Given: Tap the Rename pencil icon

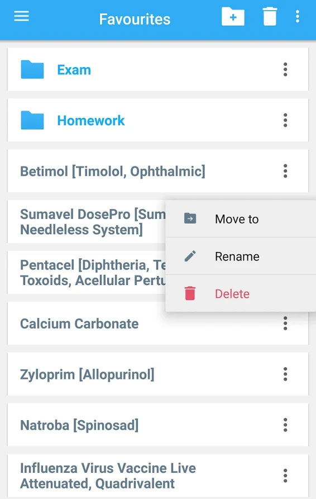Looking at the screenshot, I should click(190, 256).
